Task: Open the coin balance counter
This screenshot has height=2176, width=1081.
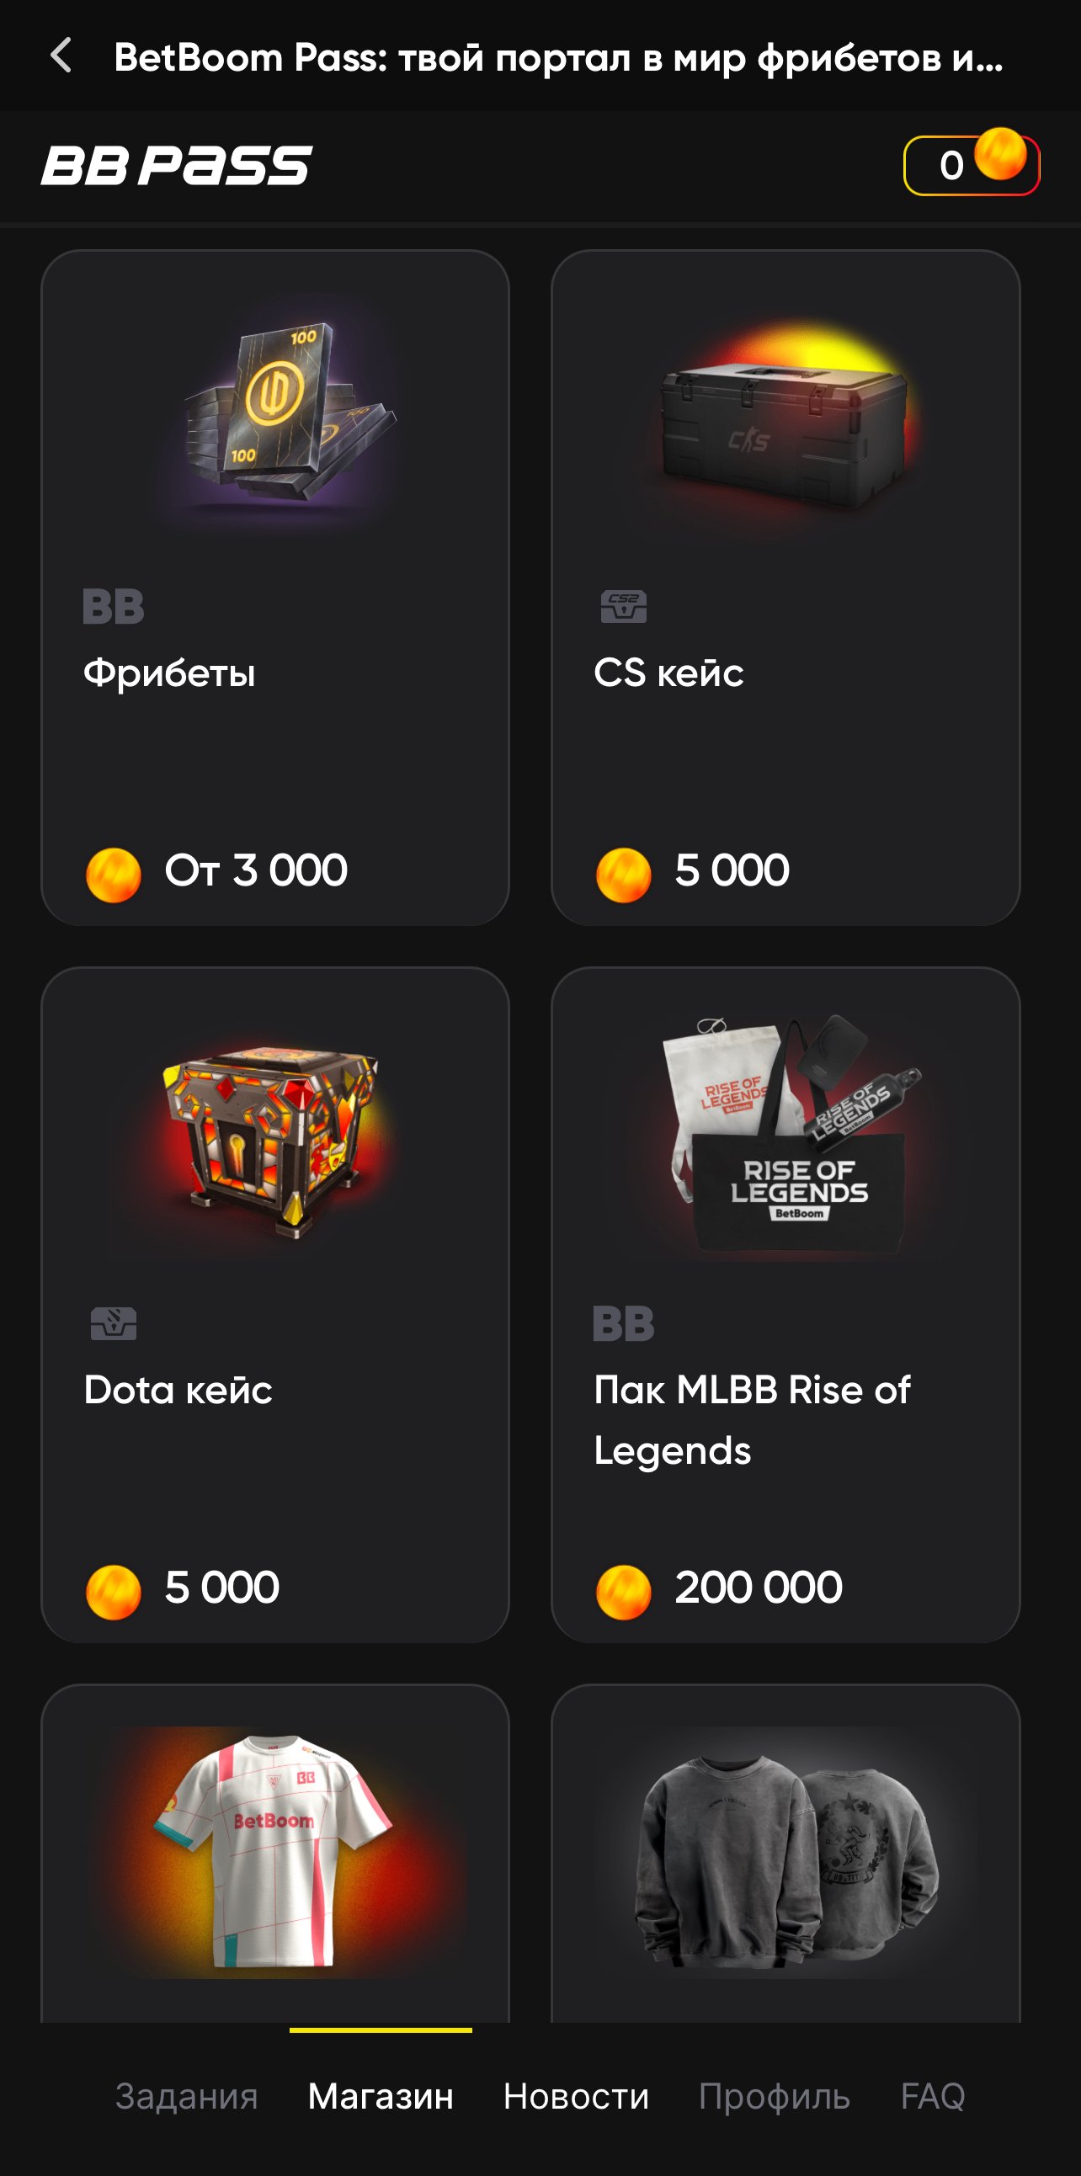Action: [x=971, y=165]
